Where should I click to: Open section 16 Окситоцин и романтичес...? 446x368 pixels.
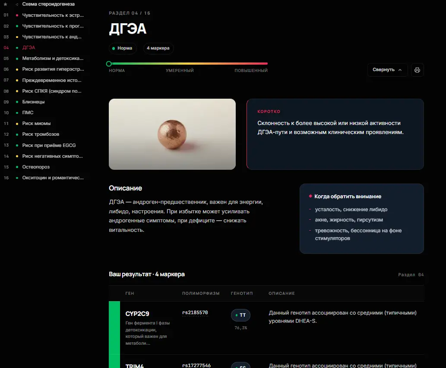(53, 178)
